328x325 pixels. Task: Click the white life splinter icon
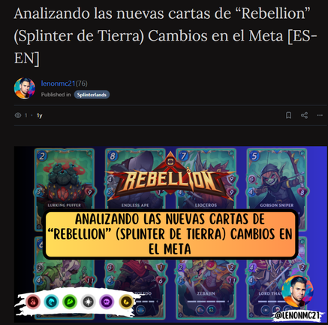[x=88, y=302]
